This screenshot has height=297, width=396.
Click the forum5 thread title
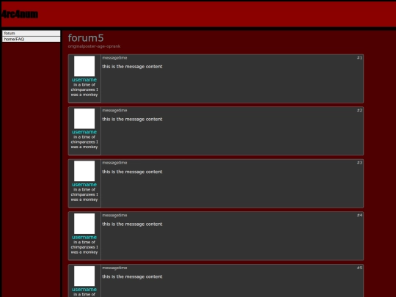[86, 38]
